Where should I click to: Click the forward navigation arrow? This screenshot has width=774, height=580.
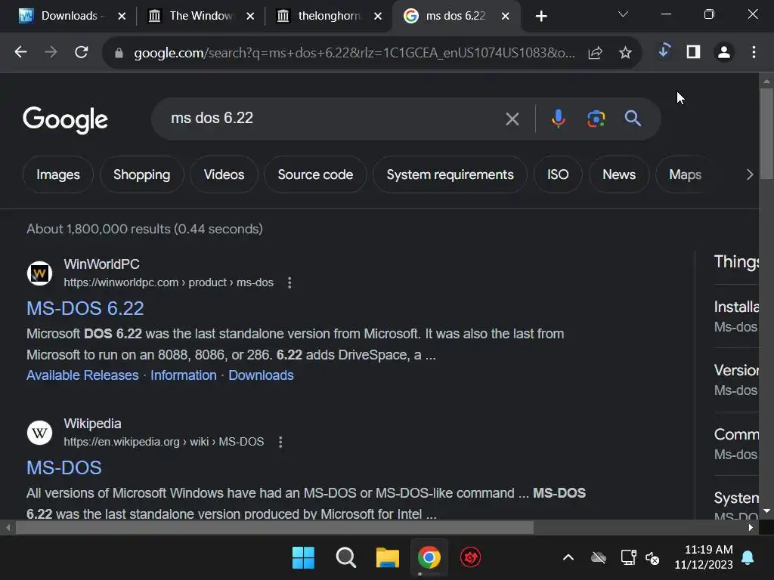(x=51, y=52)
